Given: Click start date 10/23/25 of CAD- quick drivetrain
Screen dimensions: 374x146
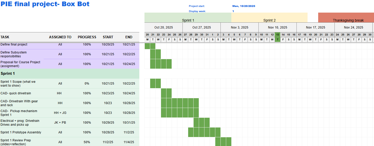Looking at the screenshot, I should tap(108, 93).
